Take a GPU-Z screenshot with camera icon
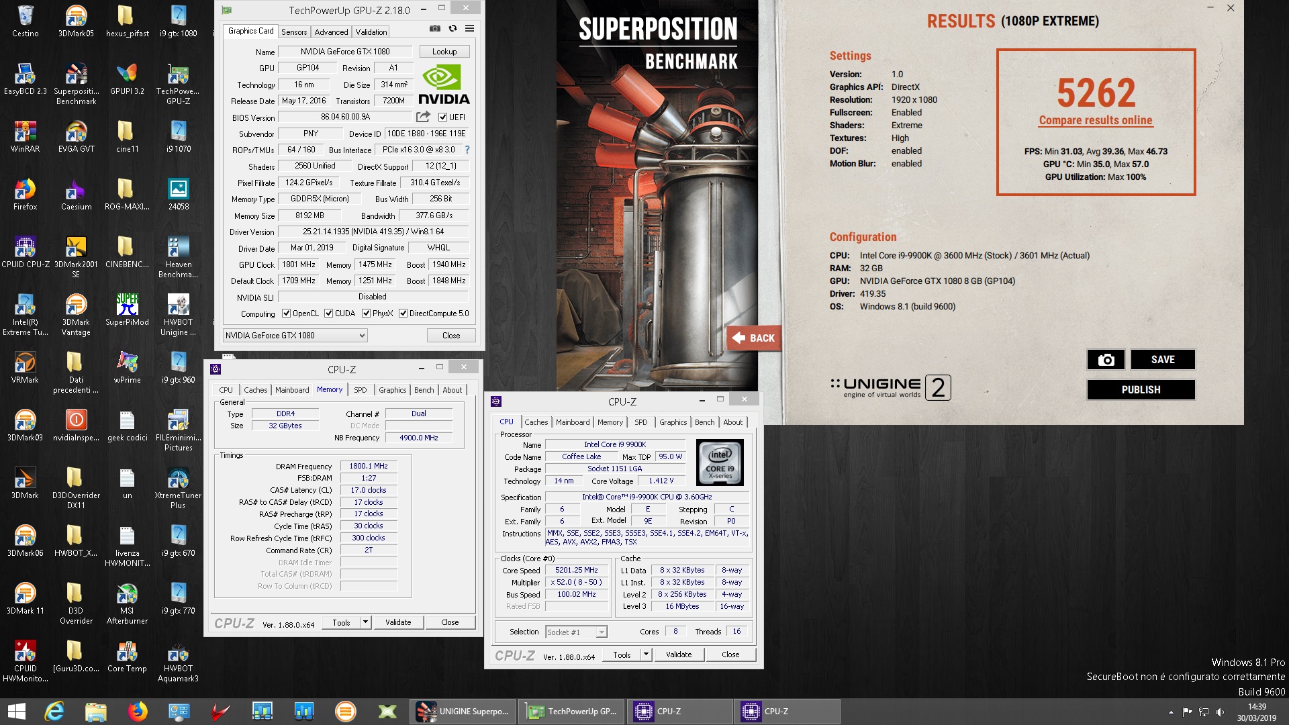 click(435, 29)
